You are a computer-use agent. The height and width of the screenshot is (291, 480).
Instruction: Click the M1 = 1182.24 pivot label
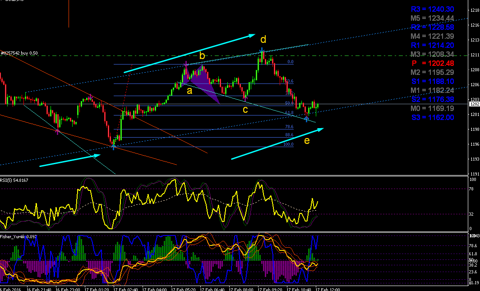pos(432,91)
